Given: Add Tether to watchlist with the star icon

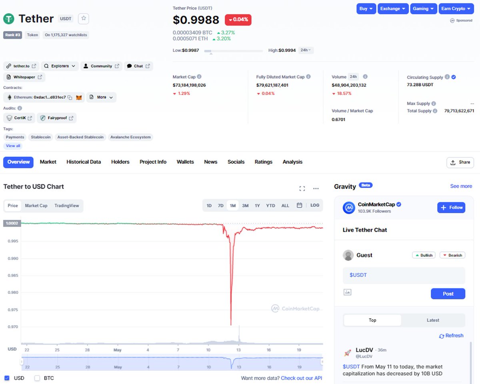Looking at the screenshot, I should (x=84, y=18).
